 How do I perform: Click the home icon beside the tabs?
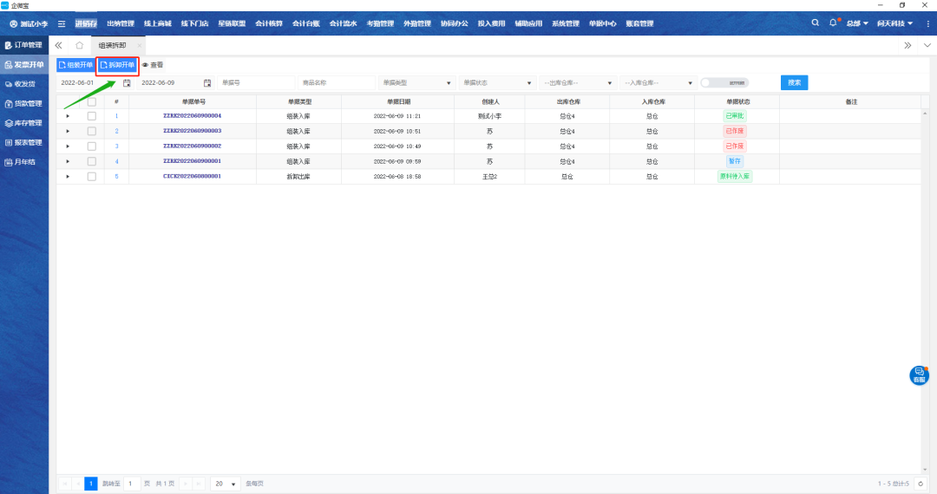(x=80, y=45)
